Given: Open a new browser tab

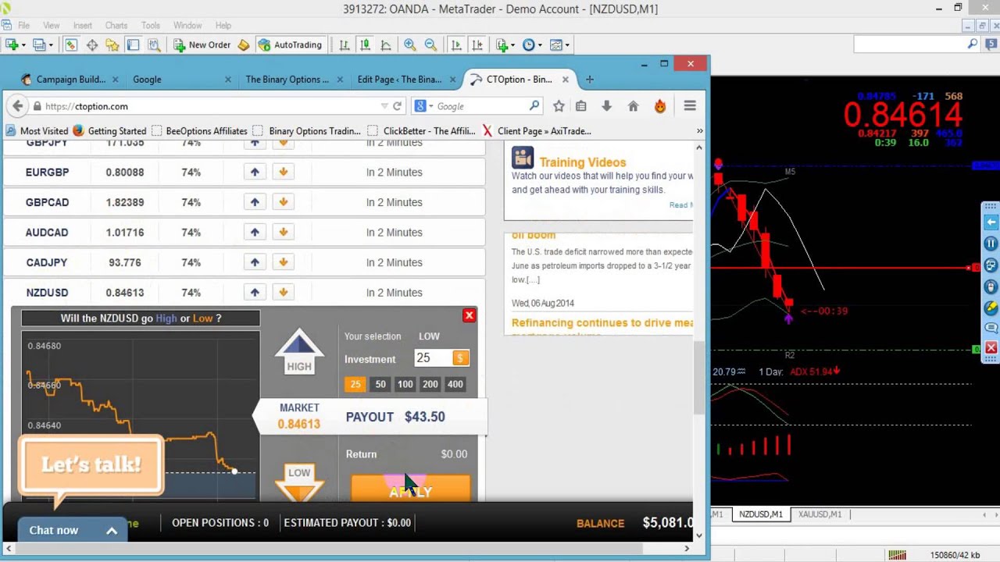Looking at the screenshot, I should 590,79.
